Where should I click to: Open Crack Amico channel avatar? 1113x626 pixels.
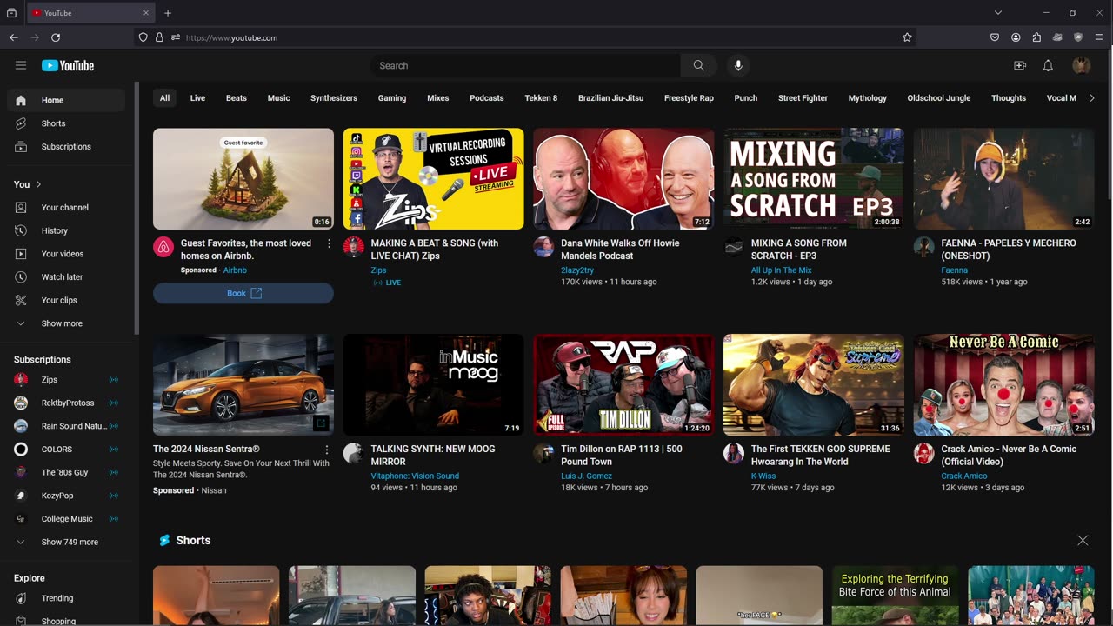(x=923, y=453)
